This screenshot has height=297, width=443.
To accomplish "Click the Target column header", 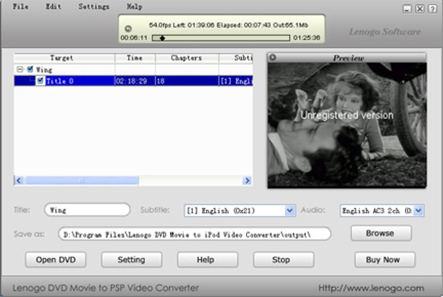I will (64, 58).
